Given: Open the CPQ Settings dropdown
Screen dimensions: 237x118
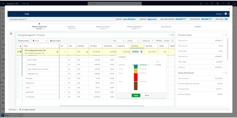Looking at the screenshot, I should pos(220,14).
